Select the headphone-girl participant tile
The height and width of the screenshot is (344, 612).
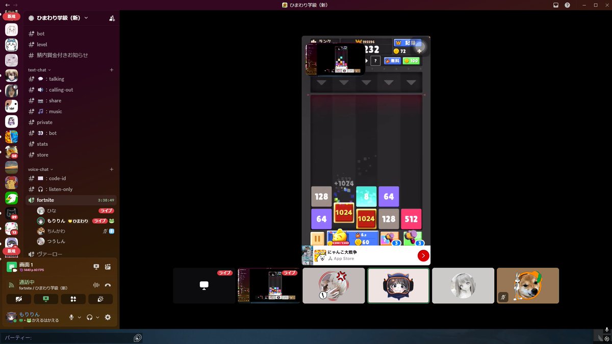[x=398, y=285]
